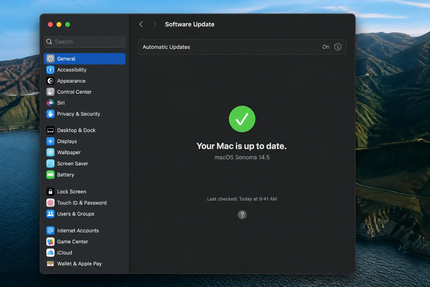The width and height of the screenshot is (430, 287).
Task: Select the Wallpaper label
Action: coord(69,152)
